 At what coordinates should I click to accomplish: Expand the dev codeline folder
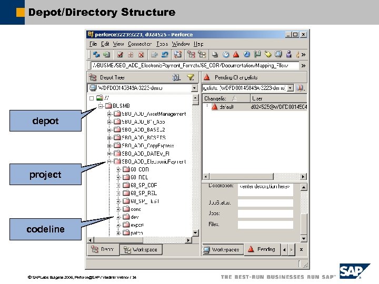click(x=118, y=217)
